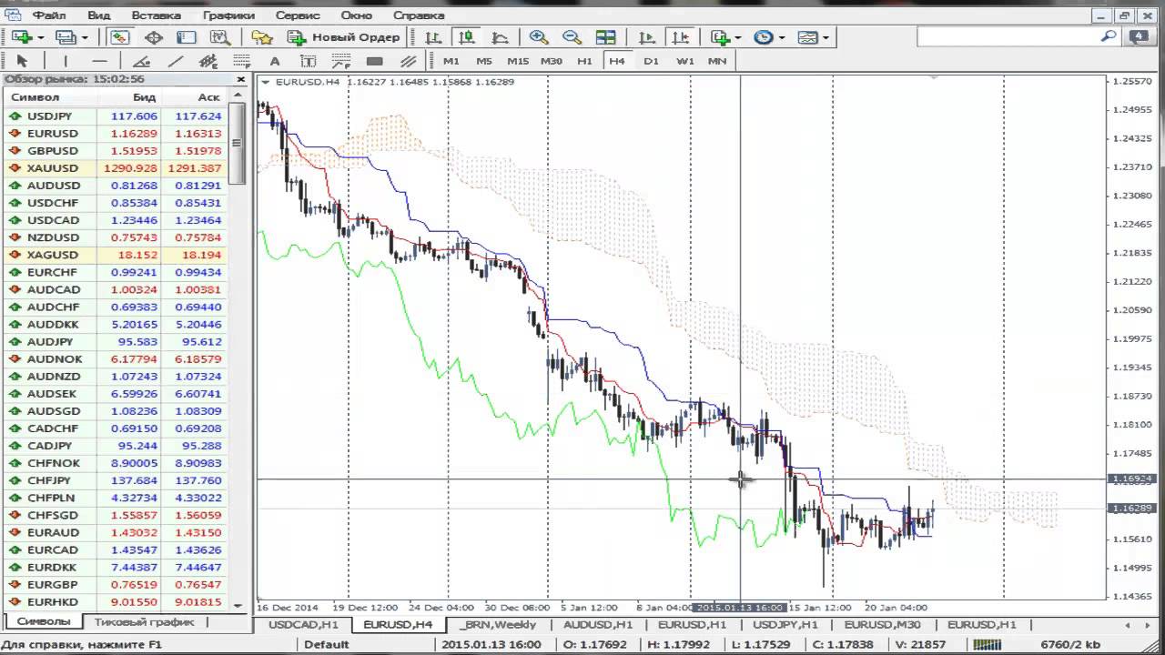Viewport: 1165px width, 655px height.
Task: Switch timeframe to D1
Action: pos(651,61)
